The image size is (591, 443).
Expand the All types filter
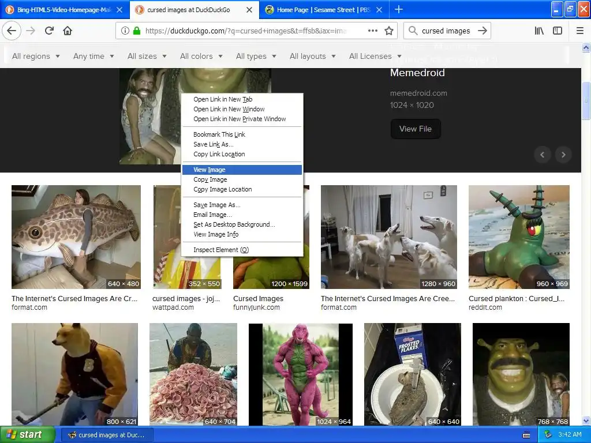tap(256, 56)
